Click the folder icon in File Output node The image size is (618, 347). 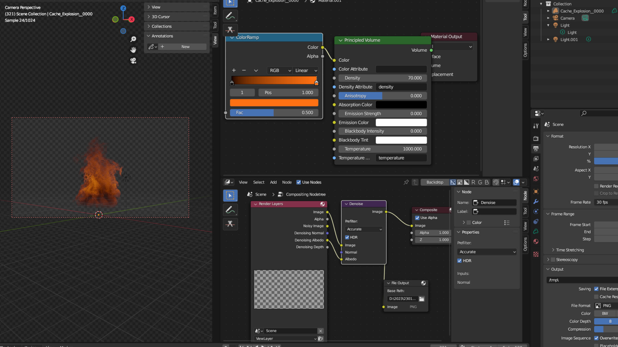pos(422,299)
